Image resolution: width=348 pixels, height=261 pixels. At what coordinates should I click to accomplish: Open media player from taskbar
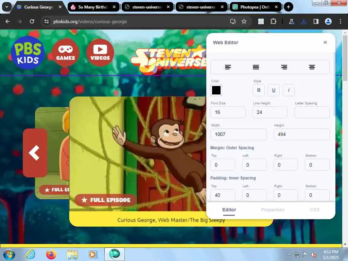coord(93,254)
